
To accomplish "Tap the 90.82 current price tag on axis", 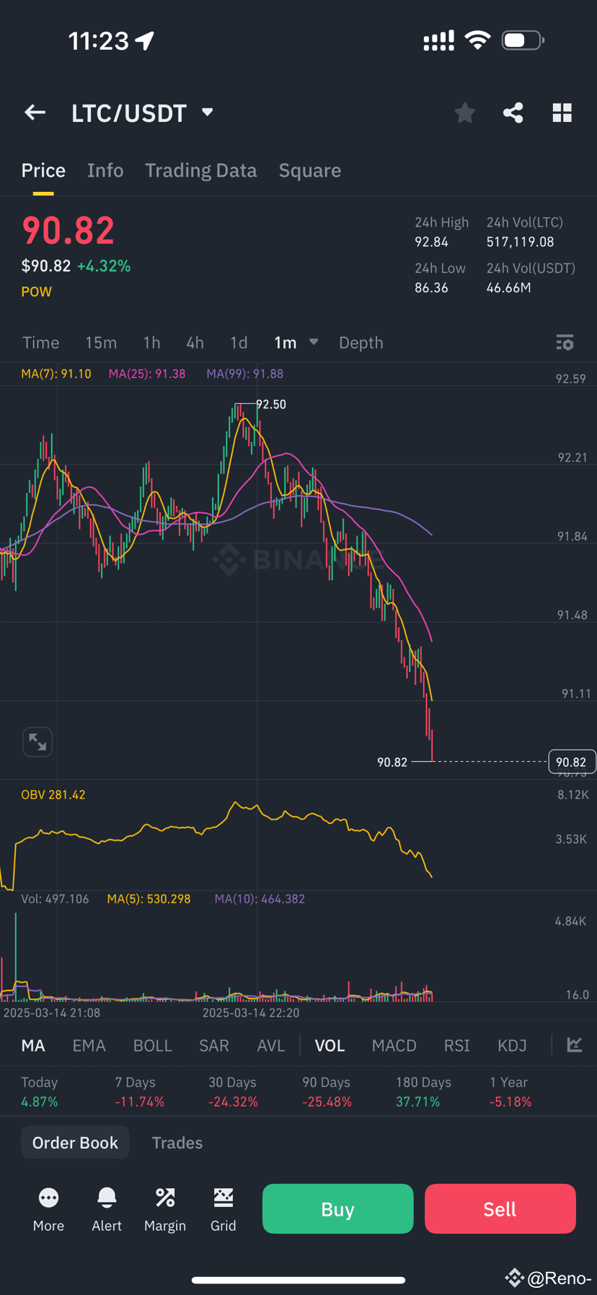I will click(x=571, y=762).
